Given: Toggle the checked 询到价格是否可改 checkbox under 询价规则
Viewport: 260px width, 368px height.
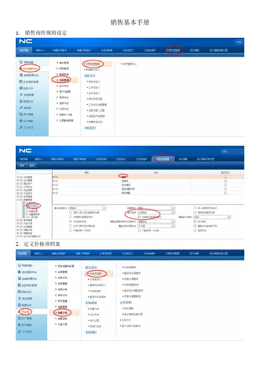Looking at the screenshot, I should pos(139,217).
